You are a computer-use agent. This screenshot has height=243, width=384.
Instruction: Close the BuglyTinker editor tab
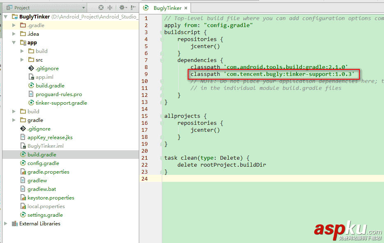click(x=186, y=8)
